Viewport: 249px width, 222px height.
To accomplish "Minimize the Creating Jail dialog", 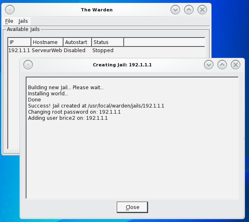I will [x=209, y=65].
